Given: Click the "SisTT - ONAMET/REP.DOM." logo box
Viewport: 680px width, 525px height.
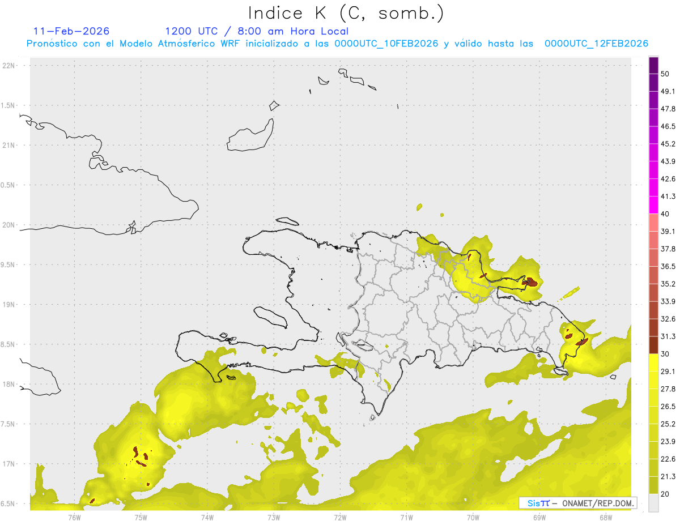Looking at the screenshot, I should [x=577, y=503].
